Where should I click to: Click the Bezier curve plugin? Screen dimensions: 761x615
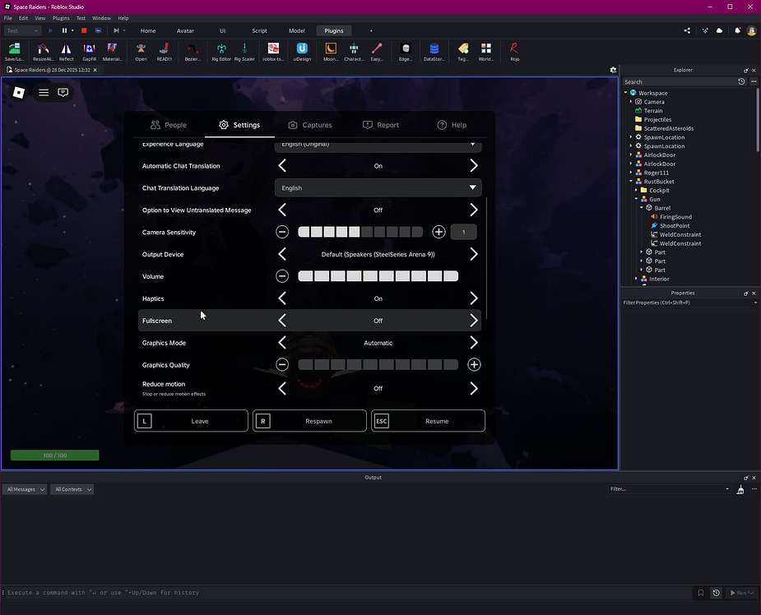click(x=193, y=52)
